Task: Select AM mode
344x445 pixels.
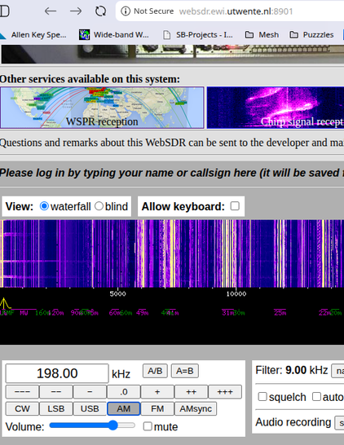Action: click(x=123, y=408)
